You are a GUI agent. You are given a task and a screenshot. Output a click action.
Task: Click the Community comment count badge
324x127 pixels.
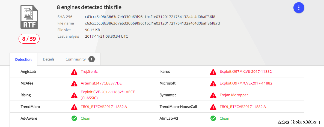[x=91, y=59]
